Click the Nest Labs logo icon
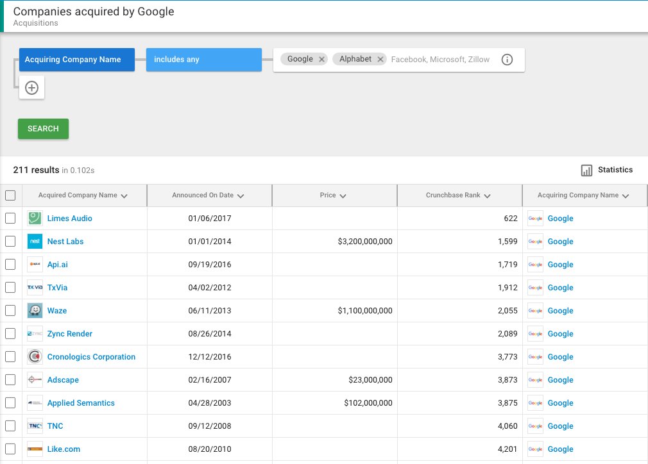This screenshot has height=464, width=648. coord(35,241)
